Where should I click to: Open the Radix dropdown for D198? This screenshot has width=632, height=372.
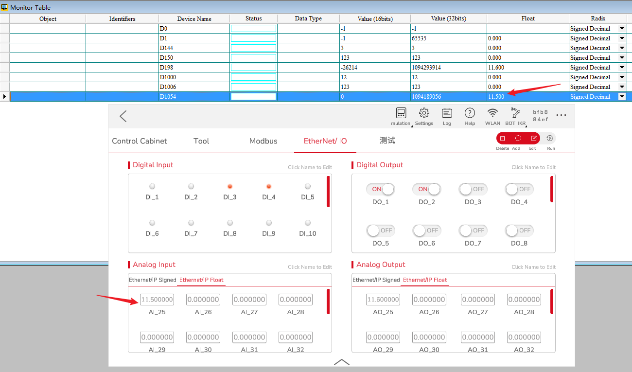point(622,68)
